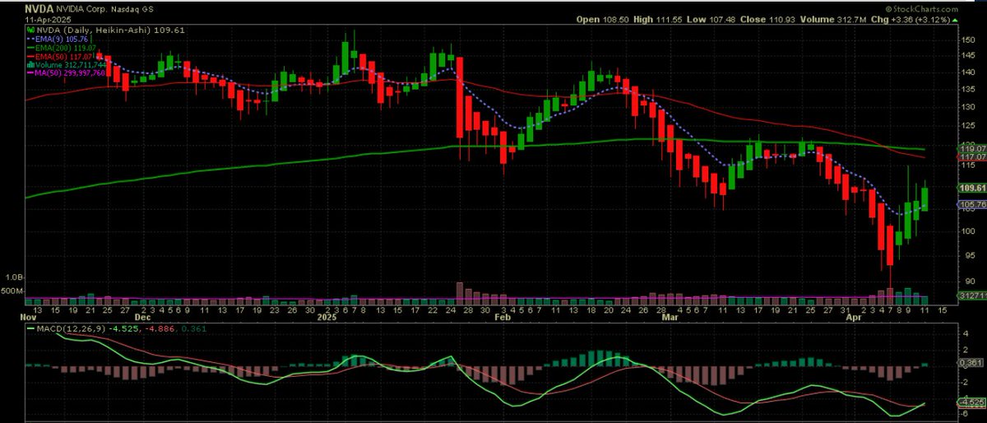Click the 109.61 last price tag
The width and height of the screenshot is (987, 423).
click(972, 188)
